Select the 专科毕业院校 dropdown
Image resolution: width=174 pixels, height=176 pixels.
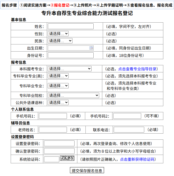click(x=73, y=95)
